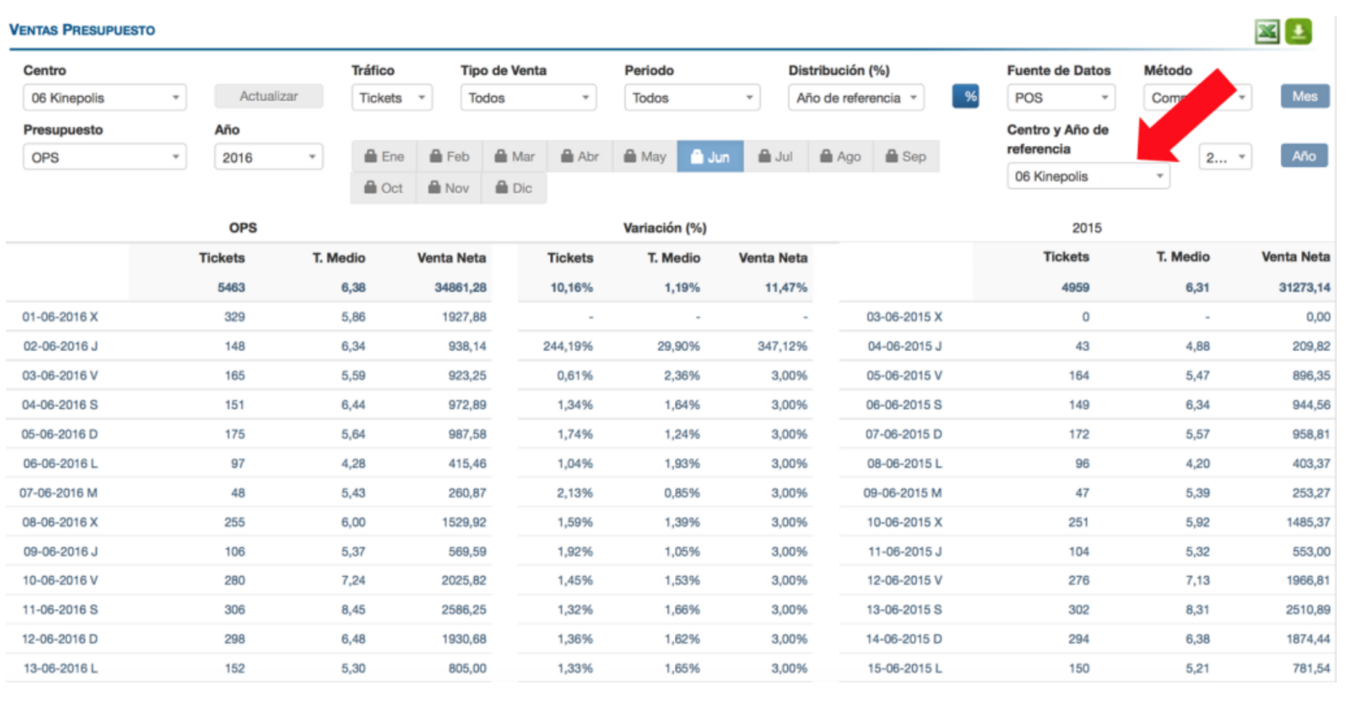Select the Jun month tab
Screen dimensions: 1347x703
pyautogui.click(x=709, y=156)
